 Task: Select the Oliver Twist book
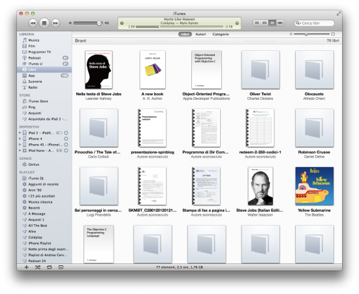[260, 70]
